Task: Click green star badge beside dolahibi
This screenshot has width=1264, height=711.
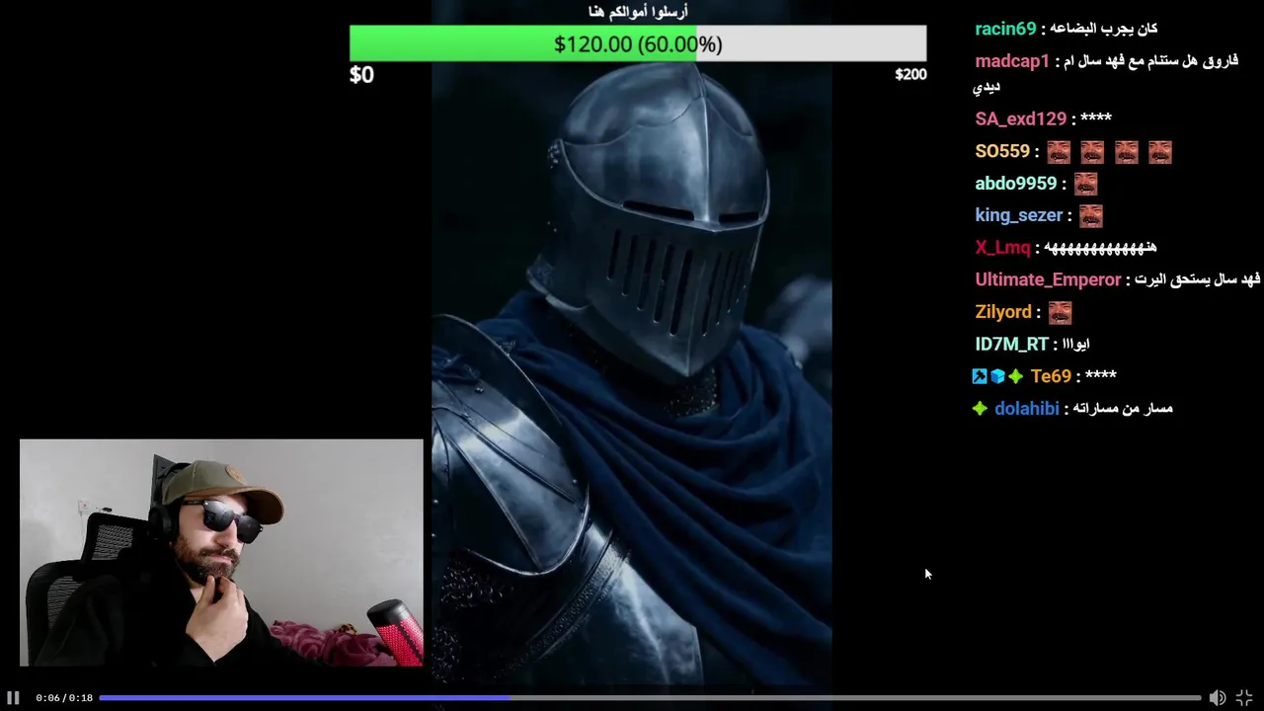Action: [980, 409]
